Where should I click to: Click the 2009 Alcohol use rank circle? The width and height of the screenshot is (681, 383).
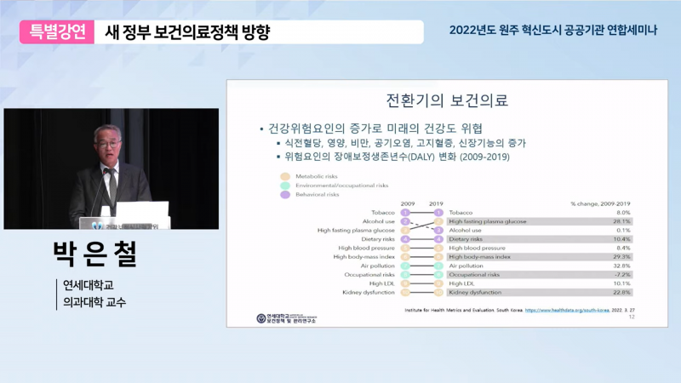405,221
